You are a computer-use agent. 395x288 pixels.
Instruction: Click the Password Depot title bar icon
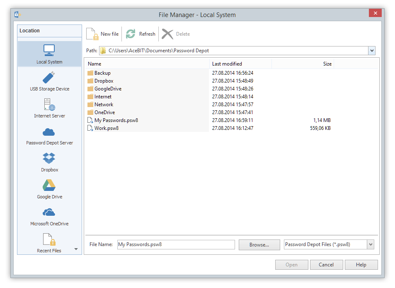(x=17, y=15)
